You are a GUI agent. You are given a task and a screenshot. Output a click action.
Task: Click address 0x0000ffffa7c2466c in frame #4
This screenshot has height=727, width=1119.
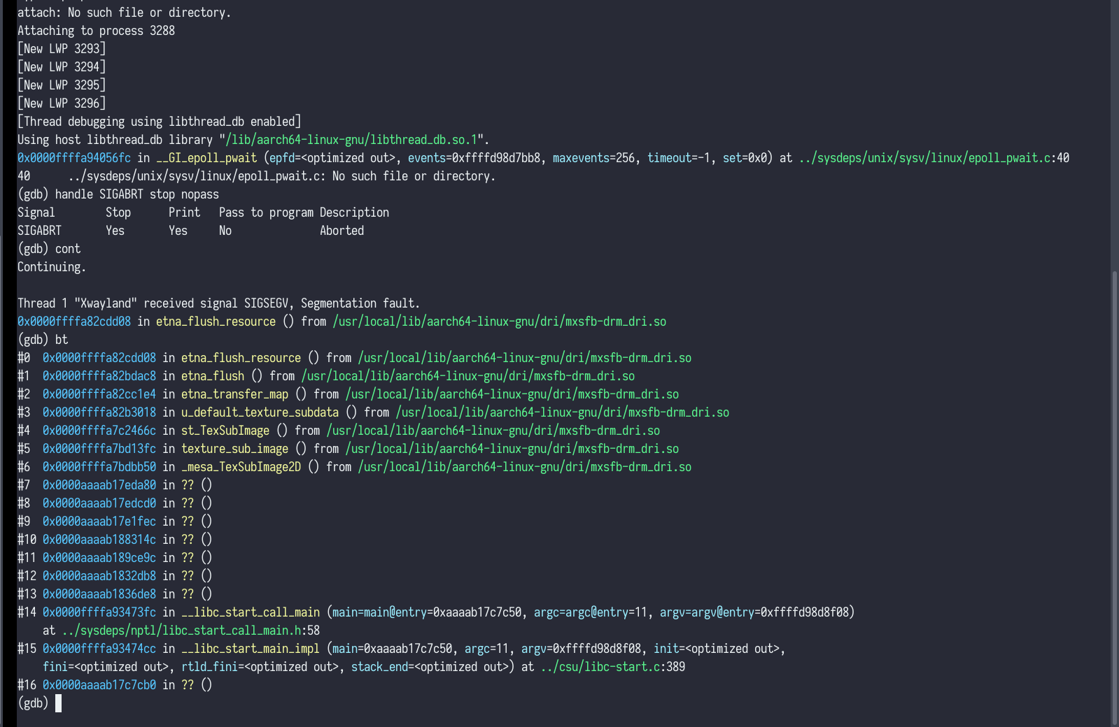click(99, 431)
